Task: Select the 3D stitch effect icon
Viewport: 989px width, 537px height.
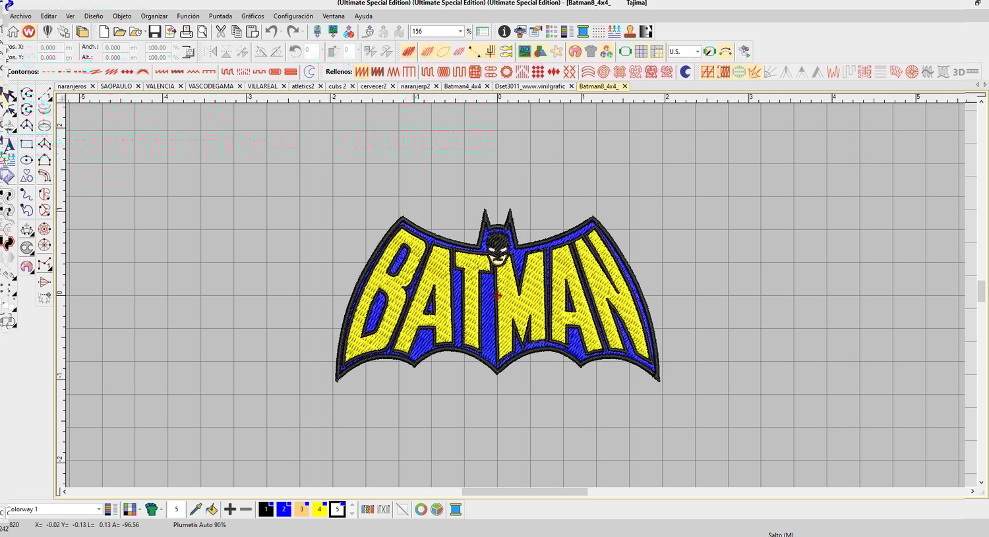Action: click(x=959, y=72)
